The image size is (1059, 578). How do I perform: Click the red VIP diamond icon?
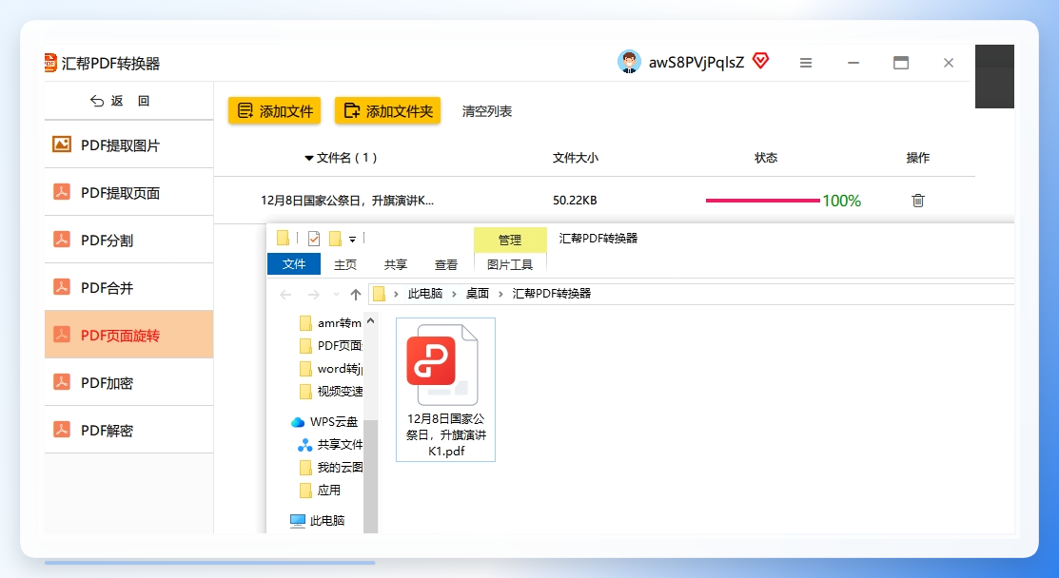click(x=761, y=62)
